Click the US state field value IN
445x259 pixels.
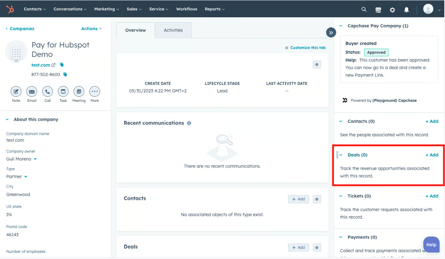coord(9,215)
